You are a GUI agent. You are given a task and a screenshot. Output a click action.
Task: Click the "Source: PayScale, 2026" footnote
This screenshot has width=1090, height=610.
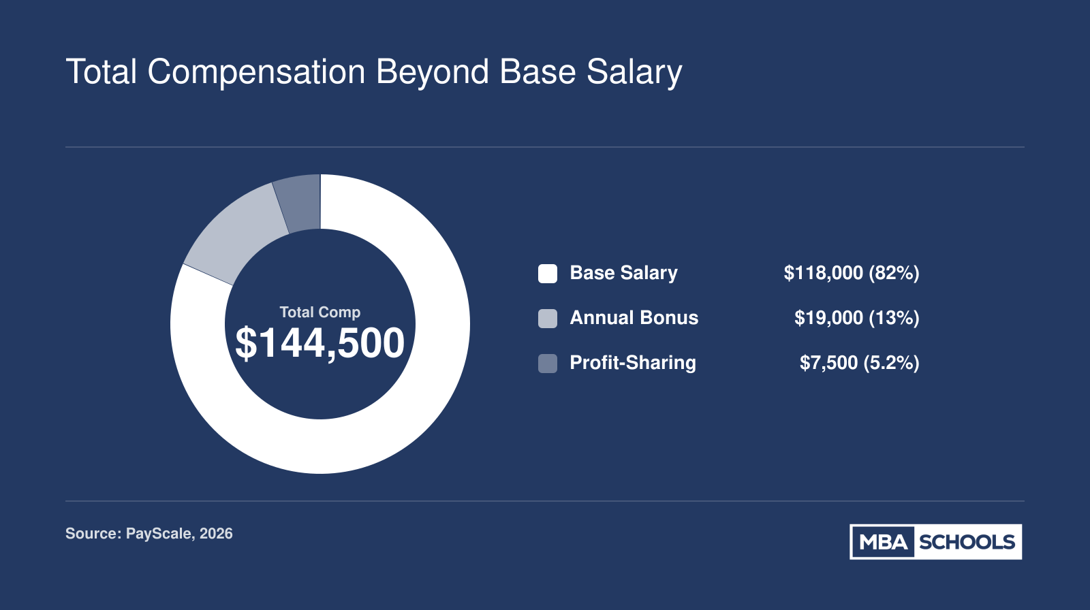pos(149,534)
